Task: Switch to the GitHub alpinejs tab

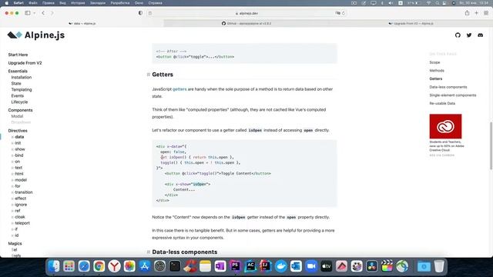Action: pyautogui.click(x=246, y=23)
